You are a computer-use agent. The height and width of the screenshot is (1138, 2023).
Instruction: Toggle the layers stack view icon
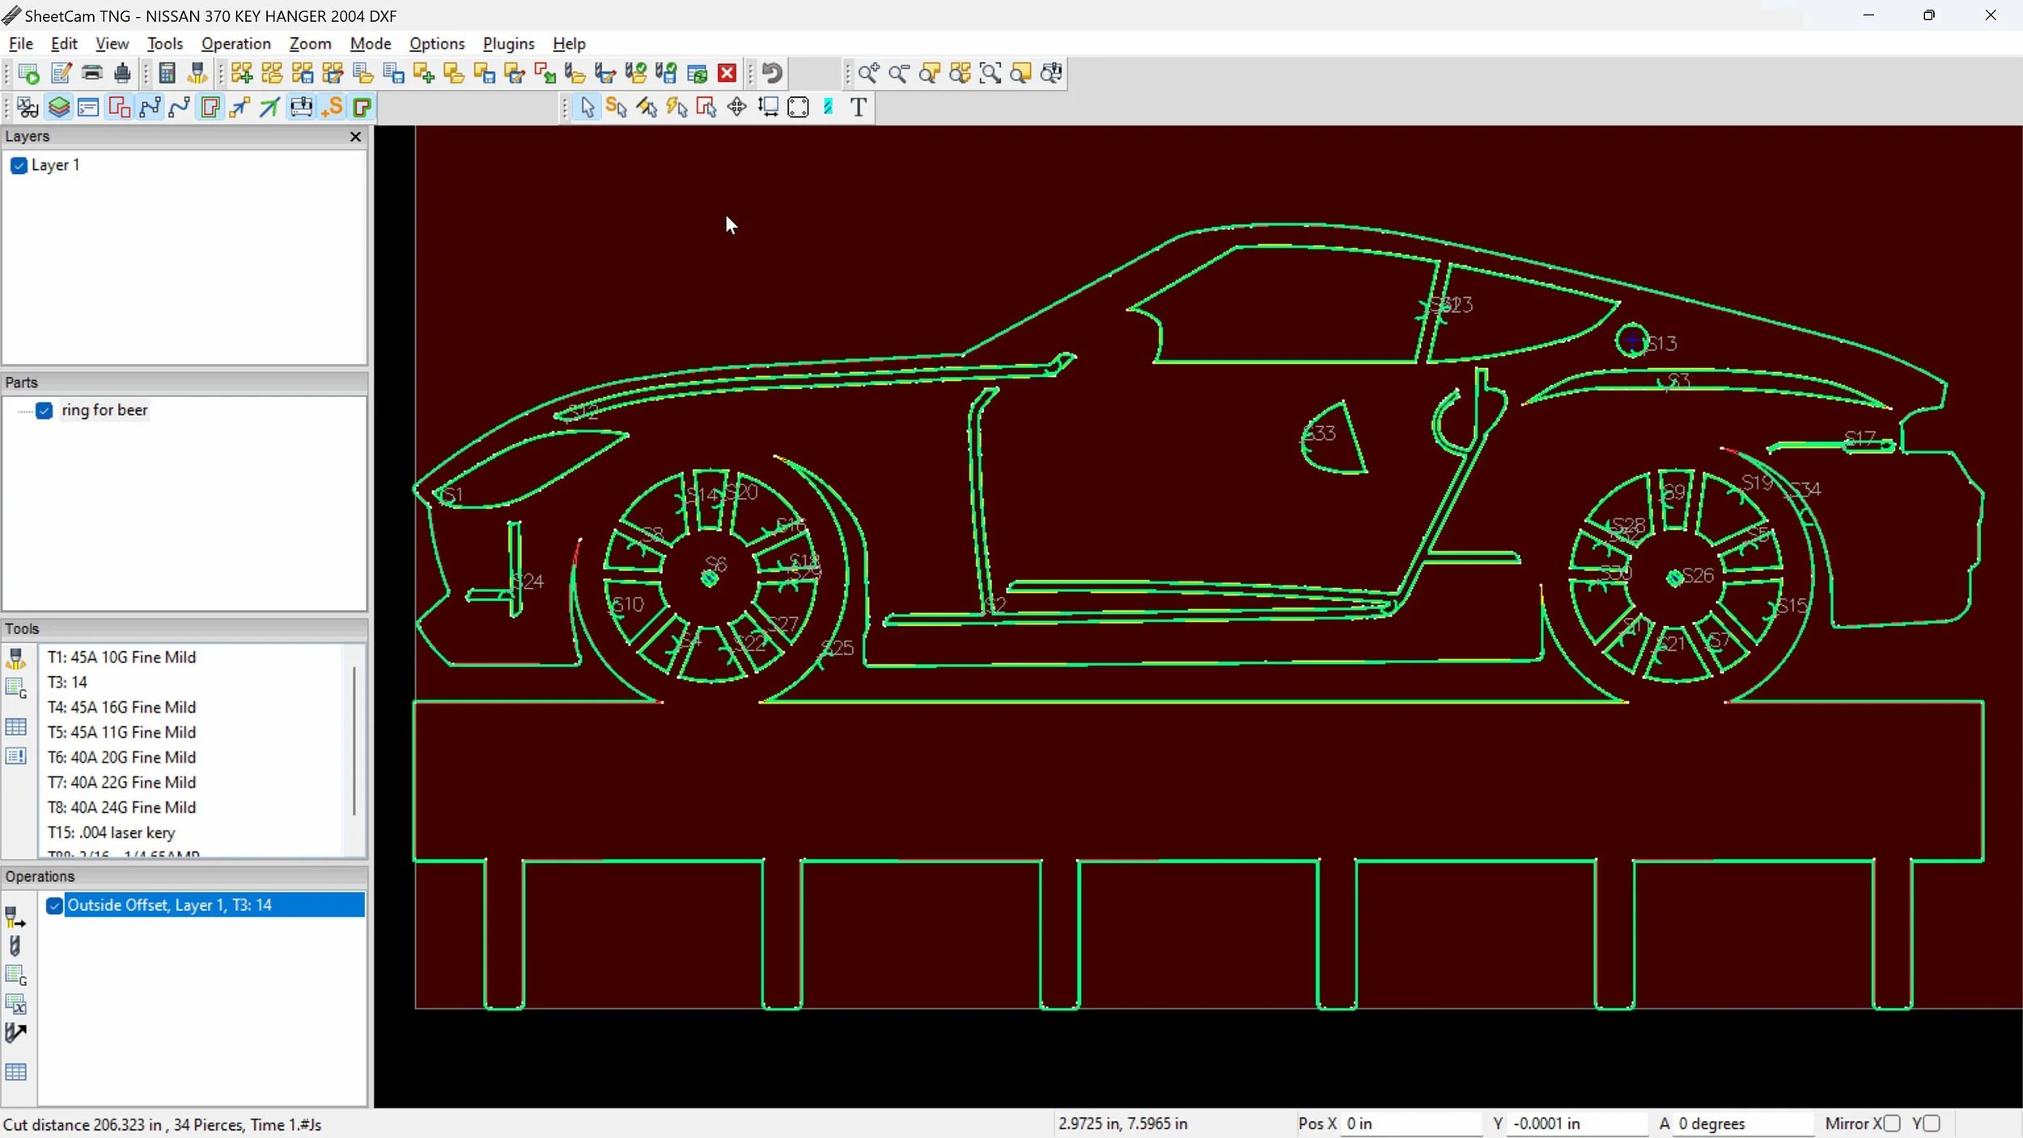58,107
